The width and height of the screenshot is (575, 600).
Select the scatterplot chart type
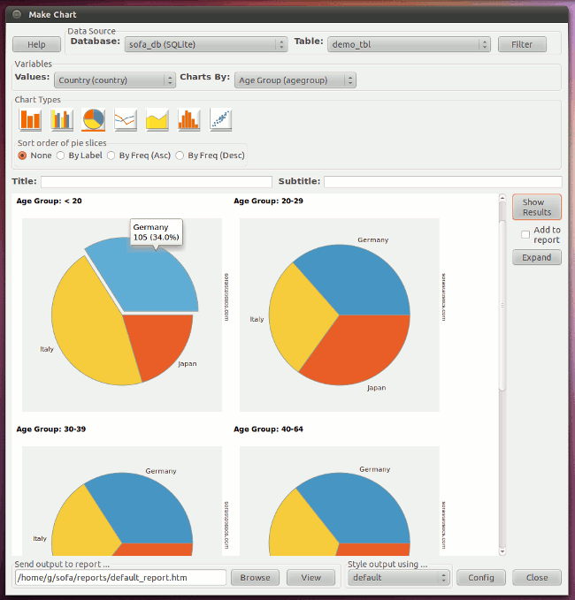tap(221, 119)
